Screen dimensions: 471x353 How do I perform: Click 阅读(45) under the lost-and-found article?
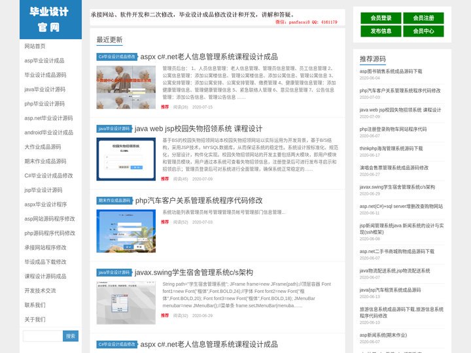point(181,179)
